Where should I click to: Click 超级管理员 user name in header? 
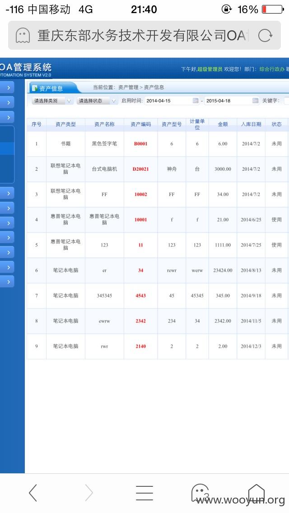[x=210, y=69]
